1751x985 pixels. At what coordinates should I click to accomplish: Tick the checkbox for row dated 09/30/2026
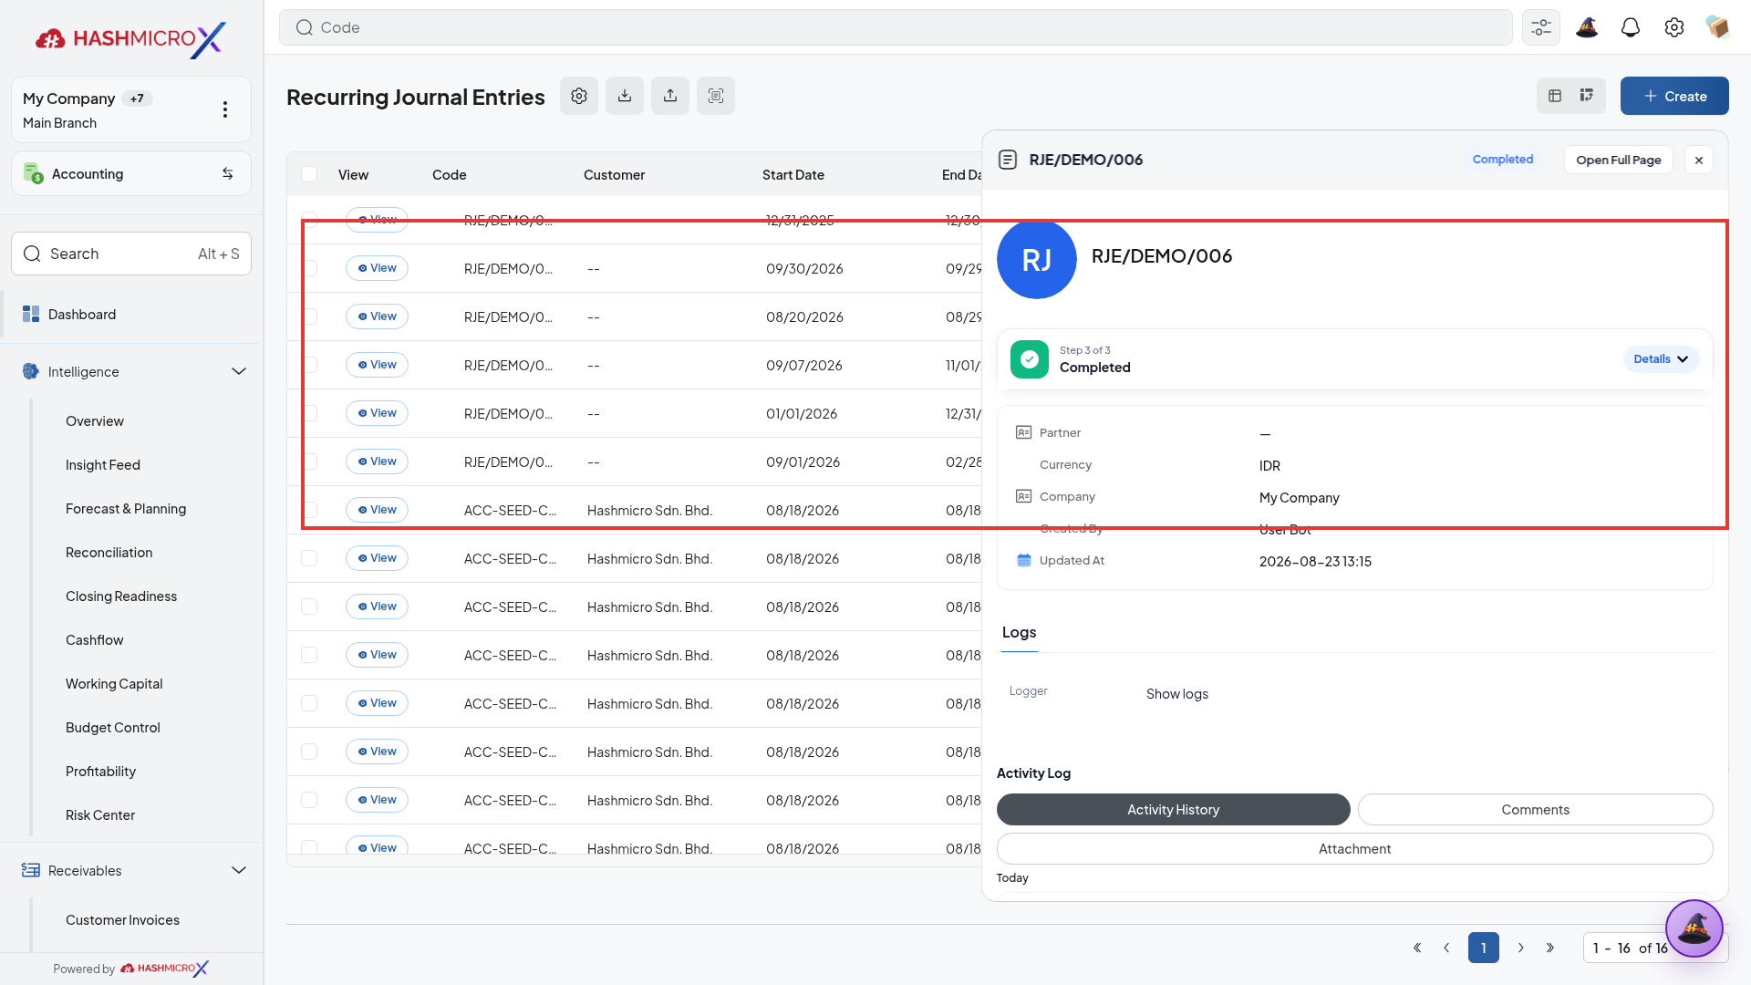pyautogui.click(x=309, y=268)
